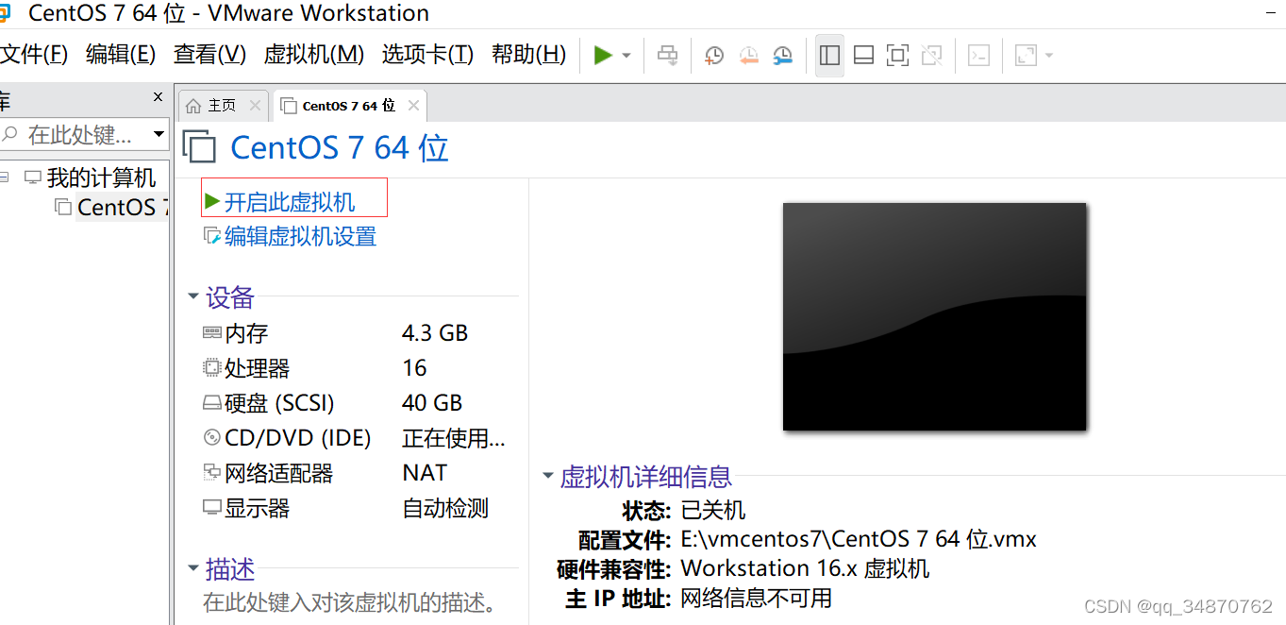Close the library panel
Screen dimensions: 1286x625
pos(158,97)
